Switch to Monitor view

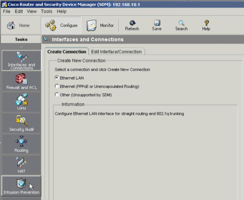(100, 25)
